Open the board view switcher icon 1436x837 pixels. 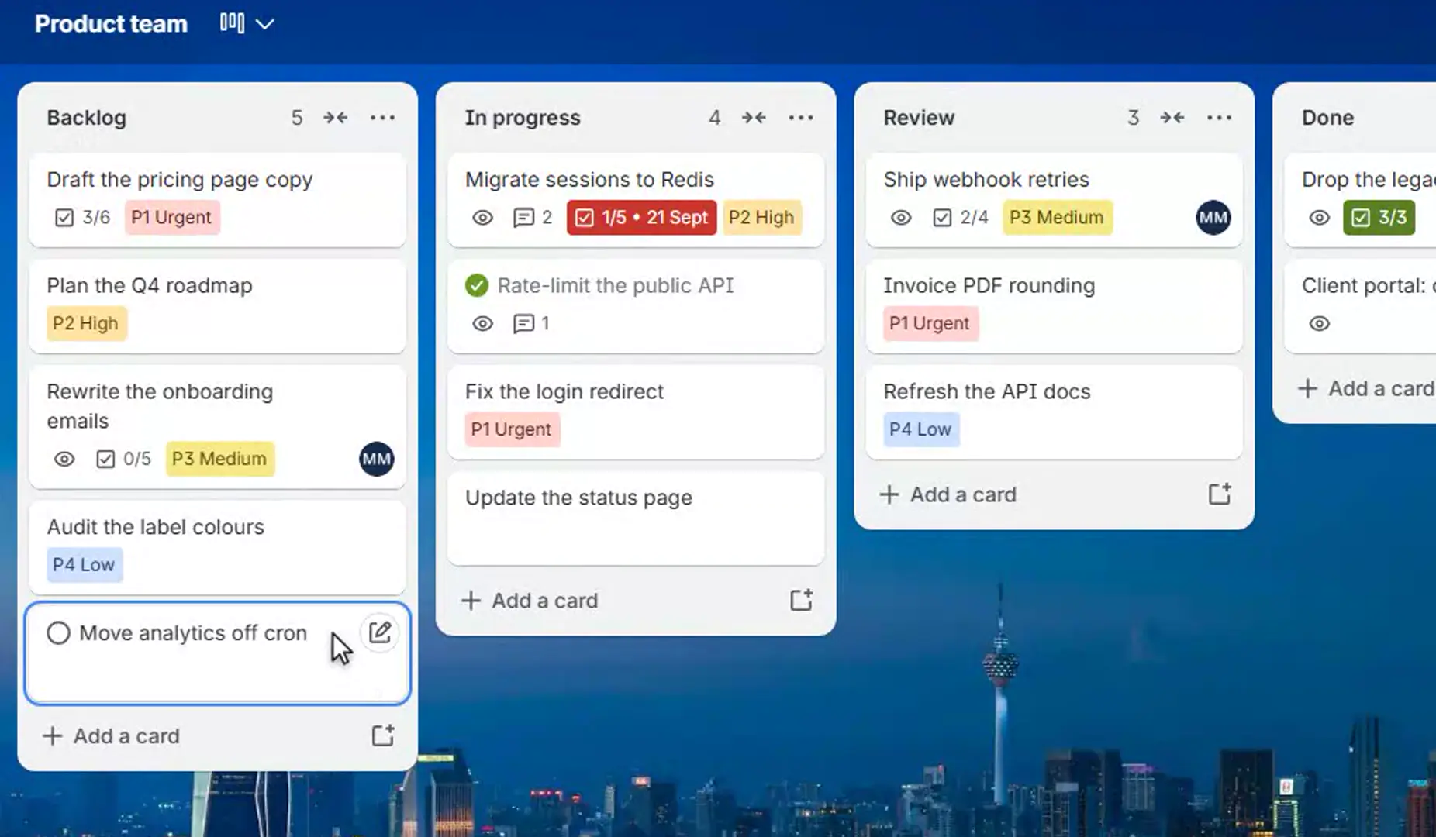(232, 23)
